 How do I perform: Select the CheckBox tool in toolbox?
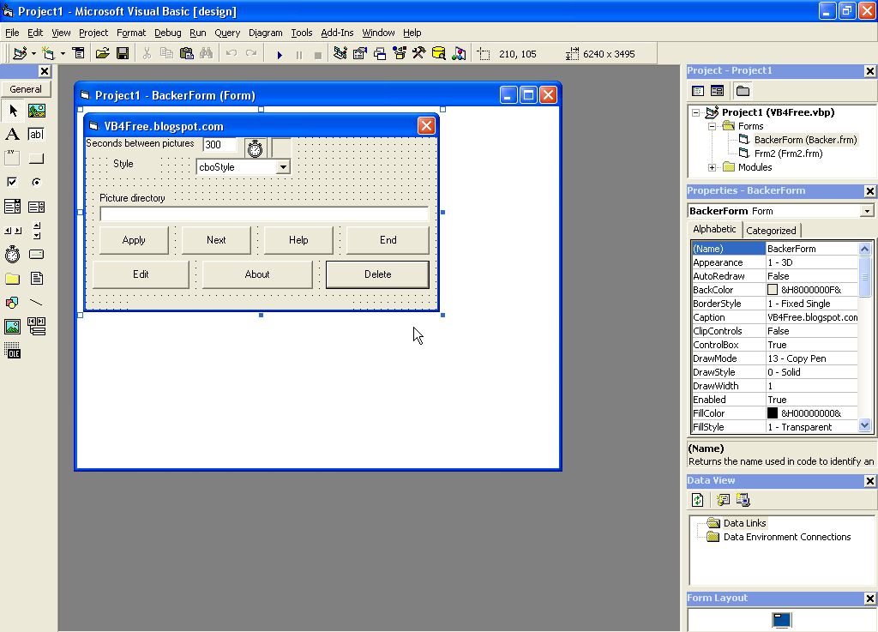[x=12, y=182]
